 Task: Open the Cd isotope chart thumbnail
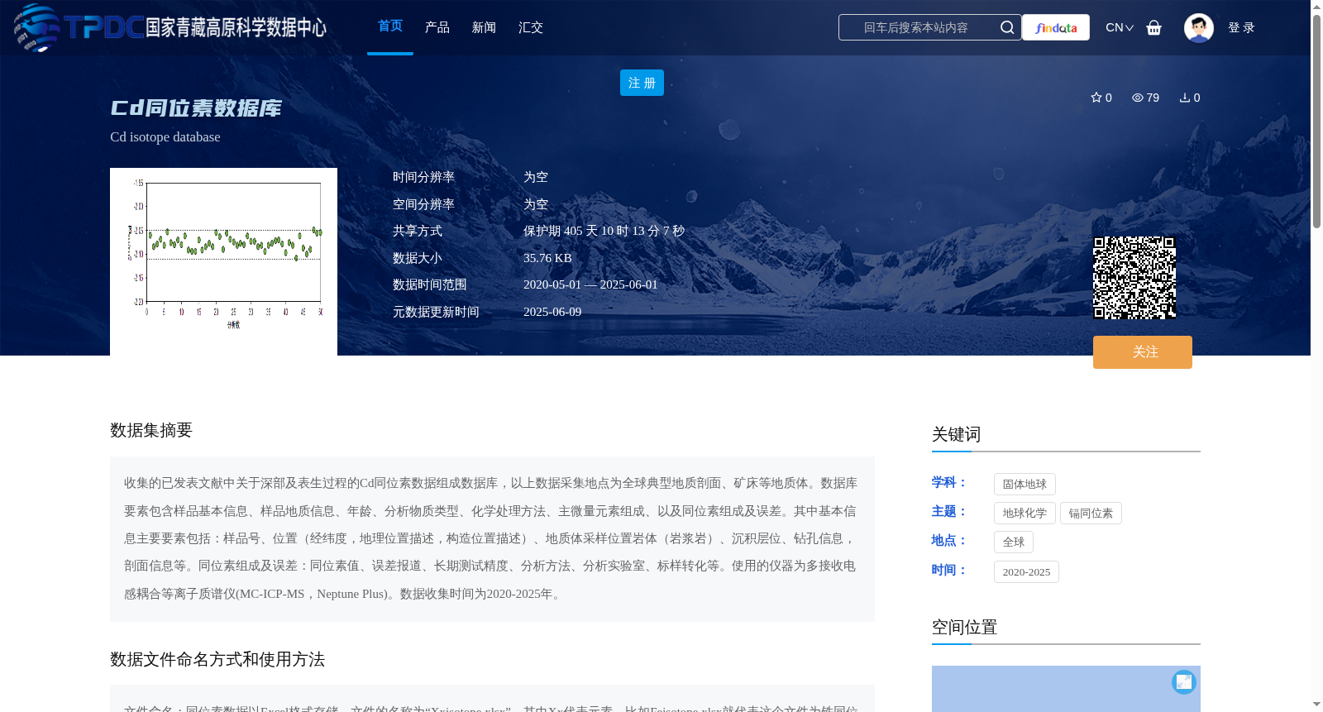[223, 261]
